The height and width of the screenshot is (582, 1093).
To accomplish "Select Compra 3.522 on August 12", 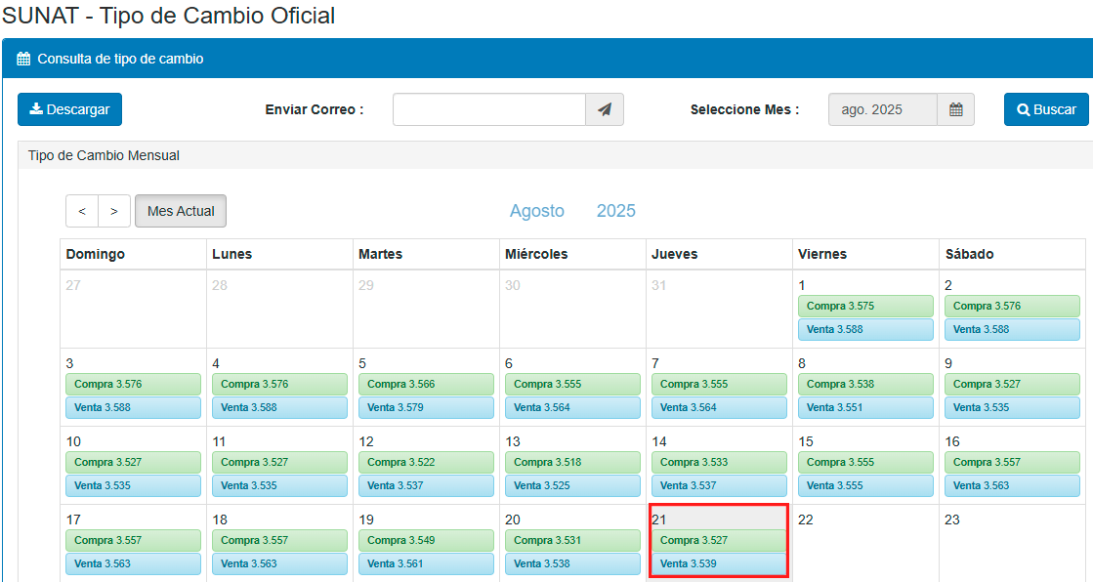I will [426, 462].
